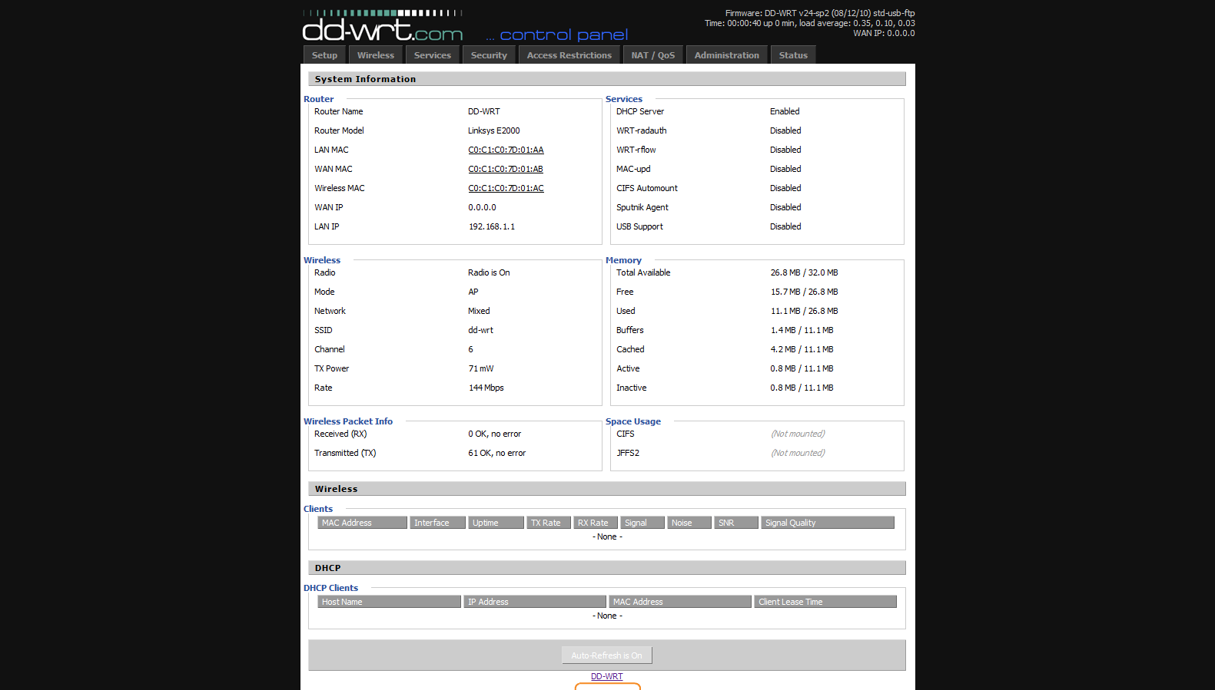The height and width of the screenshot is (690, 1215).
Task: Click the Signal Quality column header
Action: (x=828, y=523)
